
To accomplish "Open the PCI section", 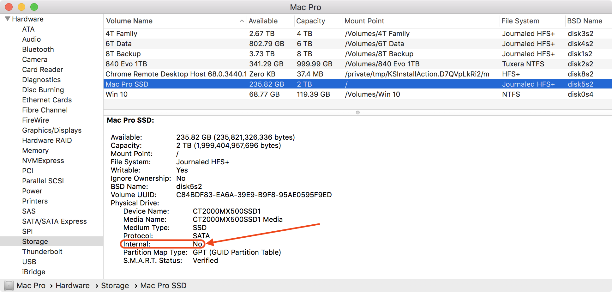I will click(x=28, y=171).
